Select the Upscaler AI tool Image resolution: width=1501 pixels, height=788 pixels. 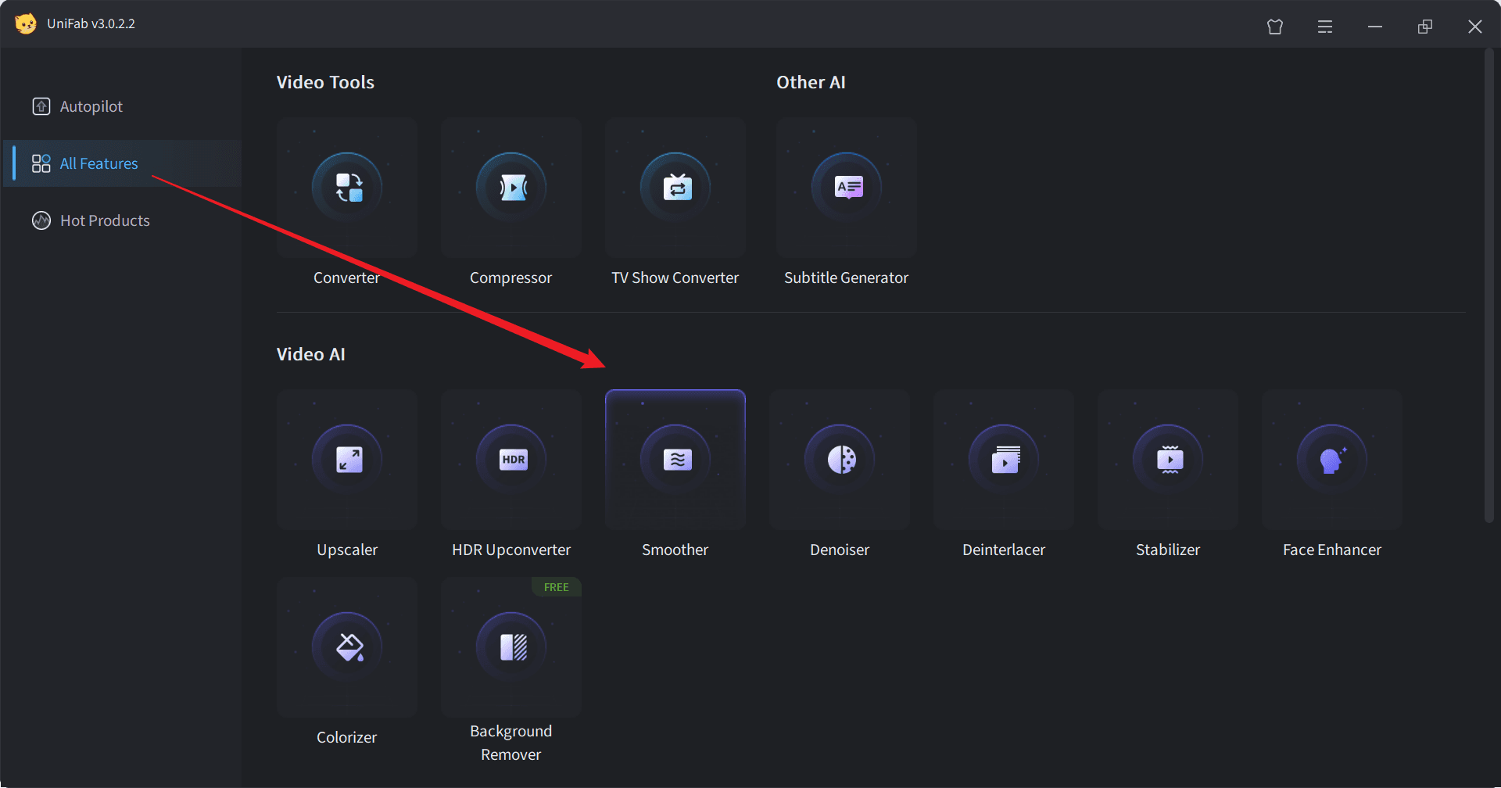(x=347, y=460)
